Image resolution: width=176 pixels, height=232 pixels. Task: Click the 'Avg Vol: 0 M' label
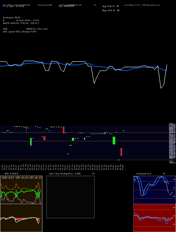(x=111, y=6)
